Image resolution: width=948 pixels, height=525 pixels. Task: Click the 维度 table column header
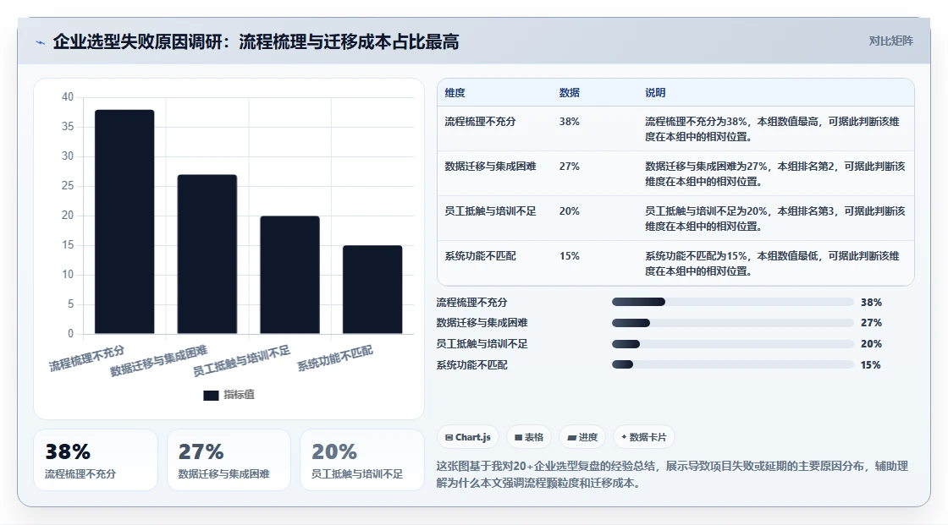pyautogui.click(x=455, y=92)
